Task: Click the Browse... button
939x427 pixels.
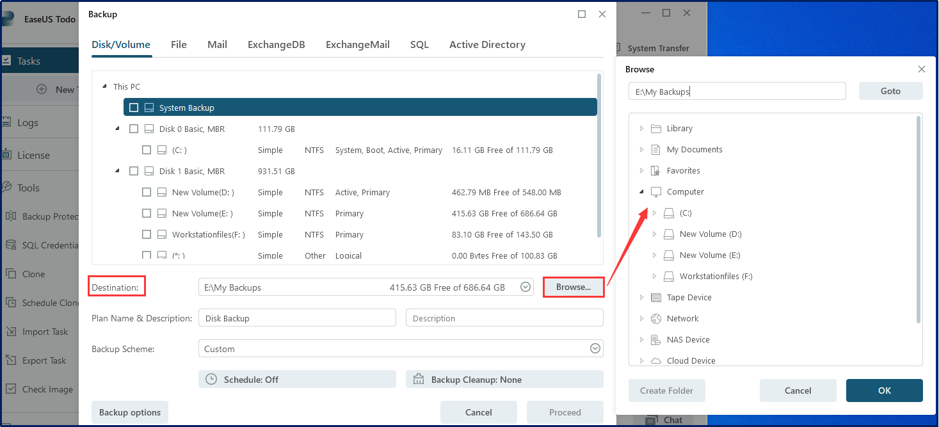Action: pyautogui.click(x=573, y=287)
